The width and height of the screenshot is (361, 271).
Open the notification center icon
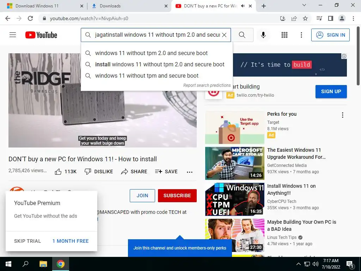350,265
